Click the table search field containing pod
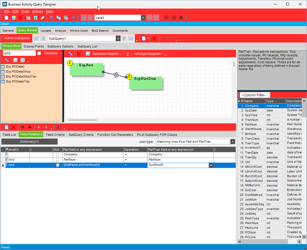 (x=19, y=53)
